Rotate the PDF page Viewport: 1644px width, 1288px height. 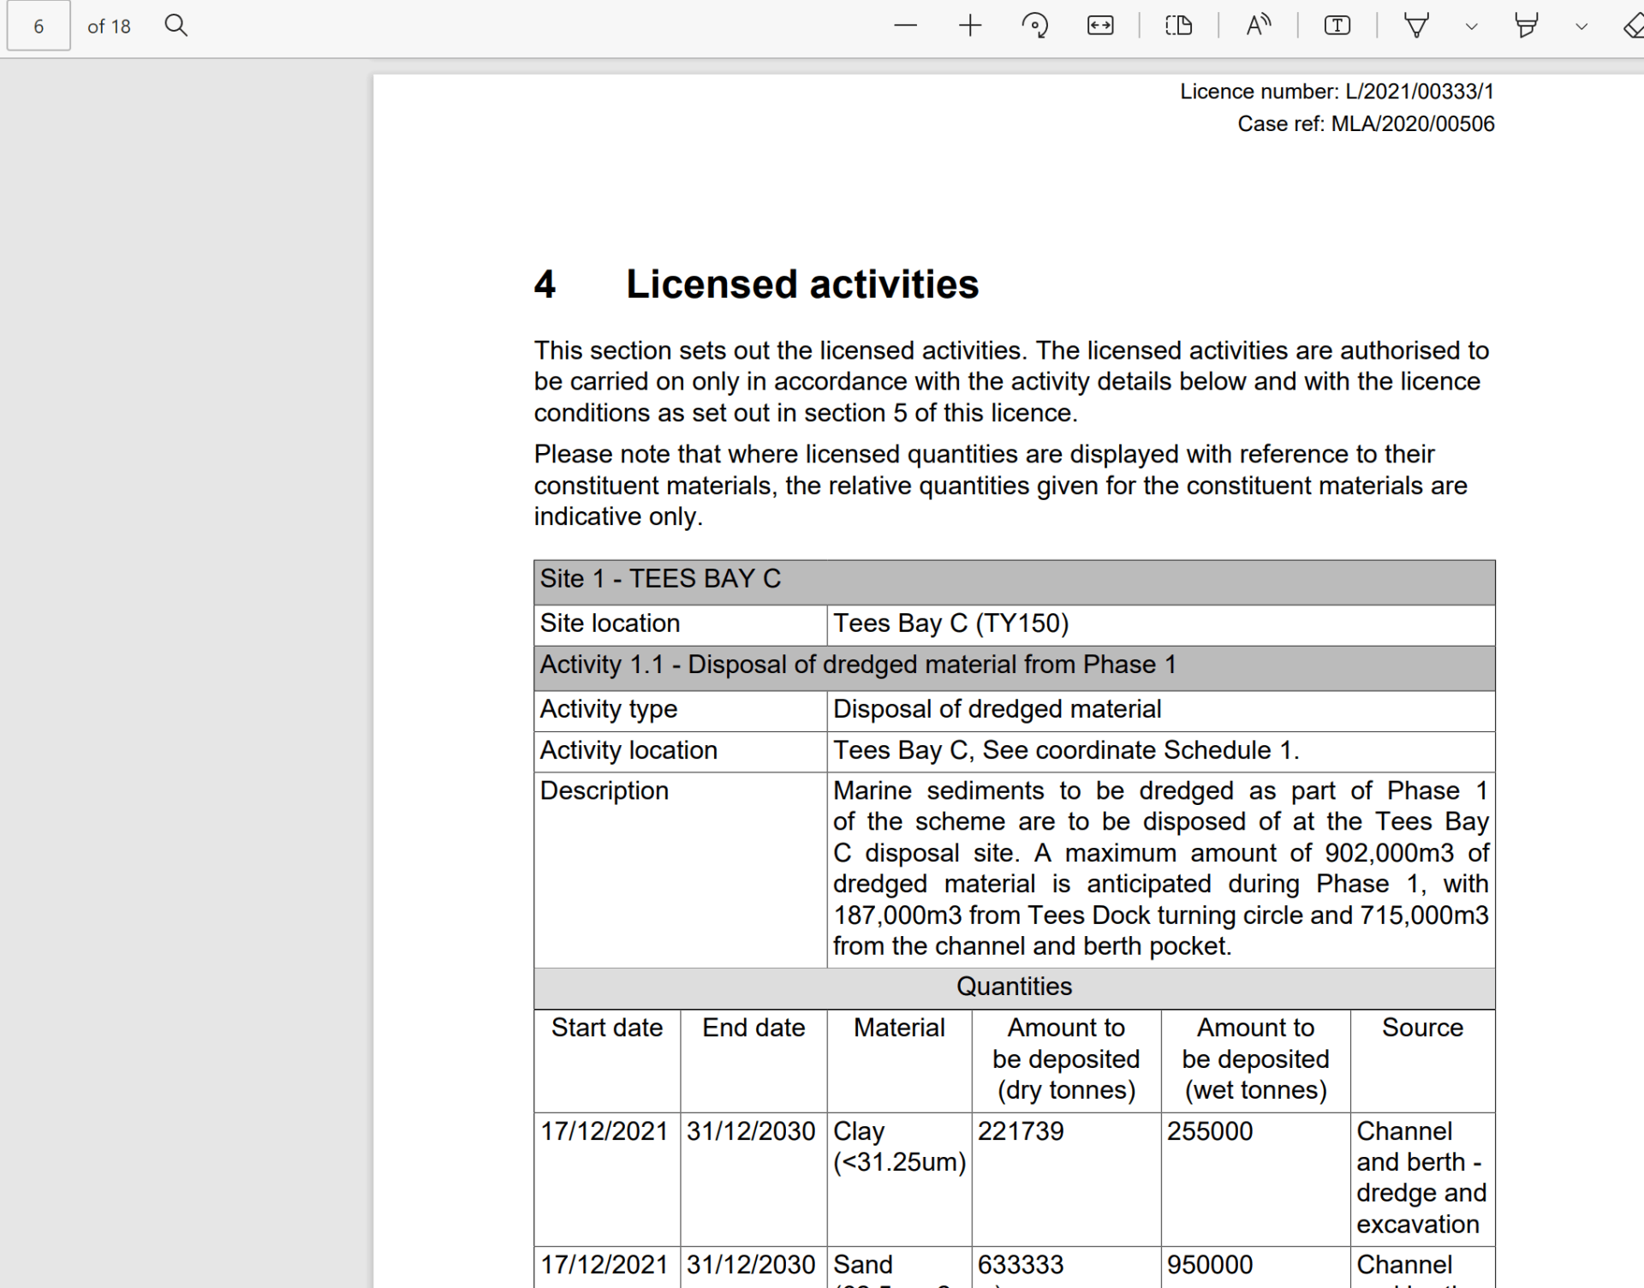[x=1034, y=26]
